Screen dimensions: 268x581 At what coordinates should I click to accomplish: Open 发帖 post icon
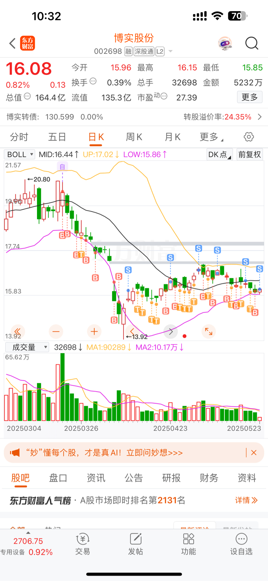[x=135, y=544]
